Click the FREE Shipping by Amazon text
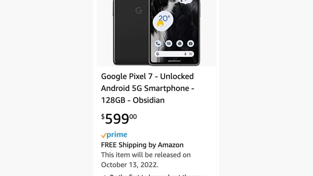313x176 pixels. click(142, 145)
